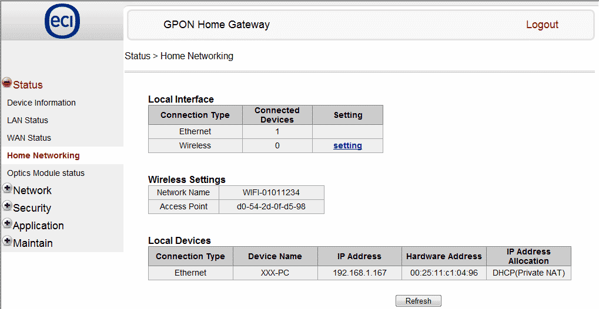Screen dimensions: 599x309
Task: Click the plus icon beside Application
Action: [7, 224]
